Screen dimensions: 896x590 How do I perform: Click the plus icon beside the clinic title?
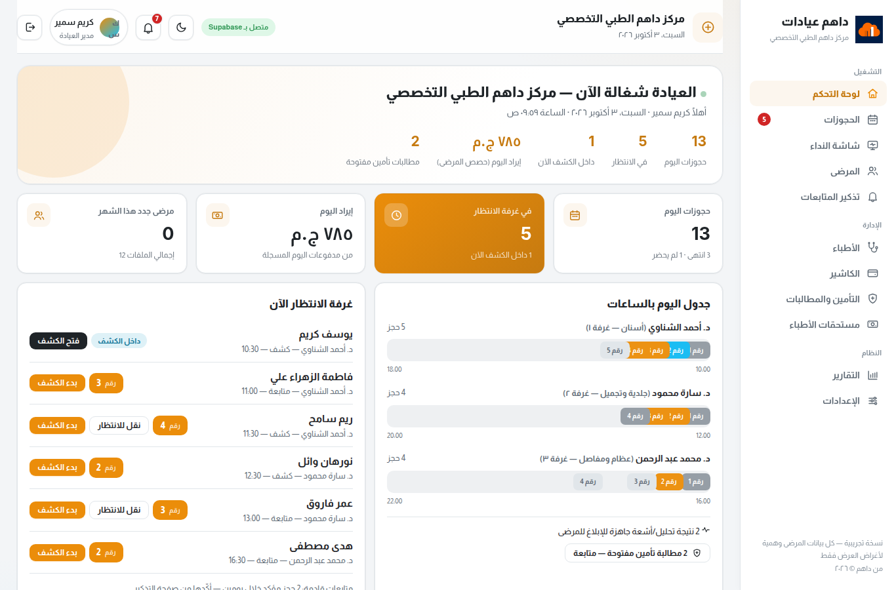coord(708,28)
